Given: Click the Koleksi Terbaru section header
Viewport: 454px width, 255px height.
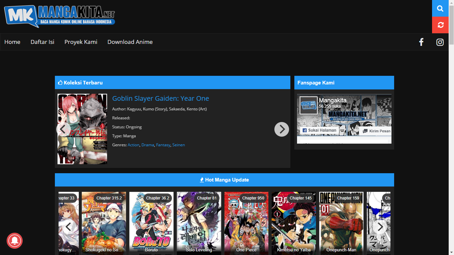Looking at the screenshot, I should [173, 82].
